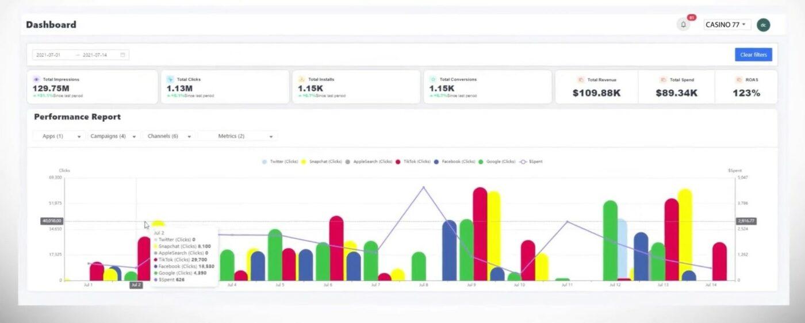The image size is (805, 323).
Task: Click the Total Installs download icon
Action: pos(301,79)
